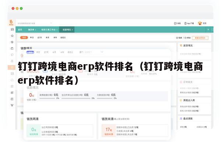The width and height of the screenshot is (221, 142).
Task: Select 近7天 in the top date filter
Action: click(40, 37)
